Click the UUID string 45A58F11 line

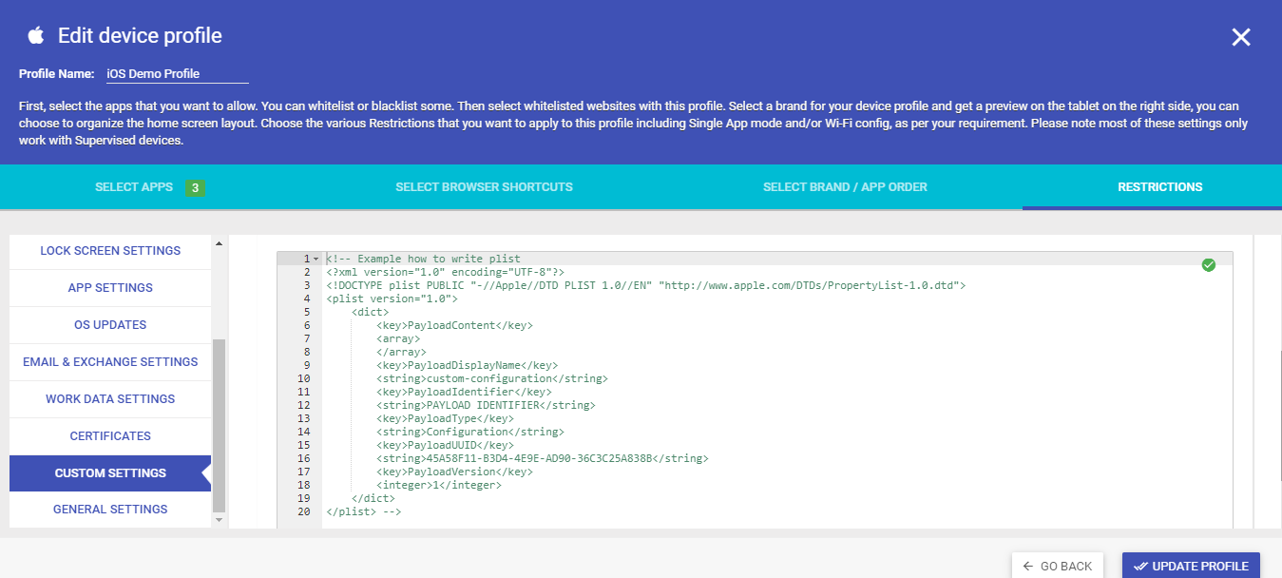click(542, 458)
